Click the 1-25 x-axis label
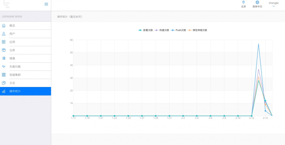Screen dimensions: 285x145 (128, 118)
